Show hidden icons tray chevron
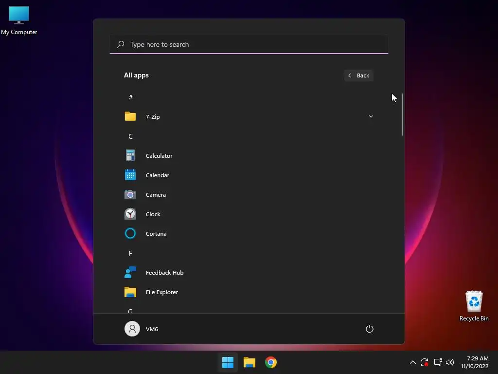Screen dimensions: 498x374 (x=412, y=362)
